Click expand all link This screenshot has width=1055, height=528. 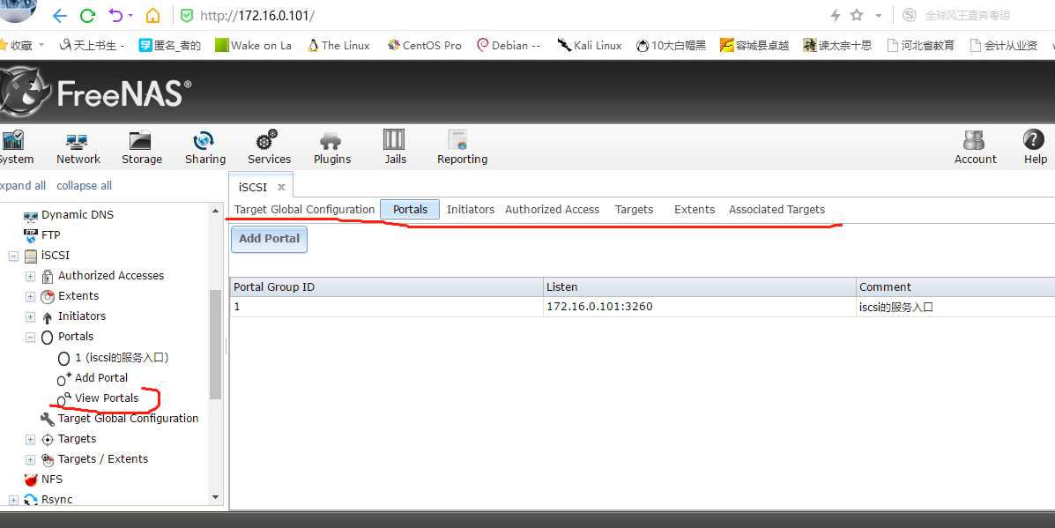click(x=23, y=186)
